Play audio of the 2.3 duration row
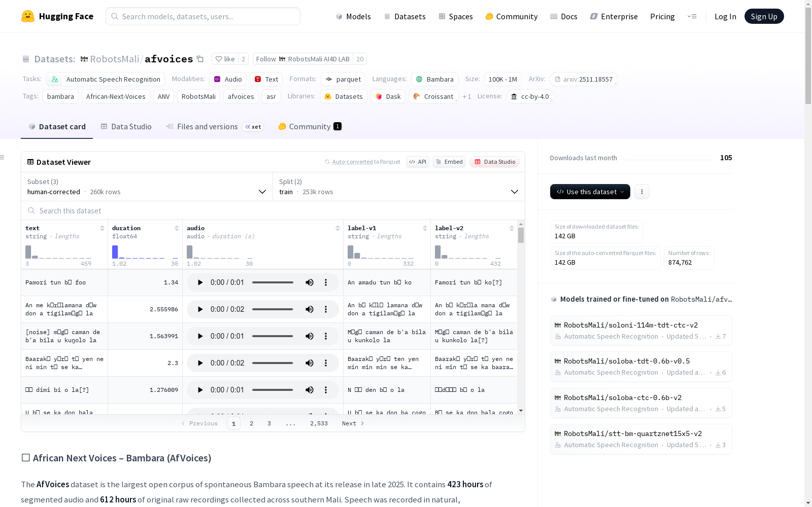The image size is (812, 507). pyautogui.click(x=200, y=363)
